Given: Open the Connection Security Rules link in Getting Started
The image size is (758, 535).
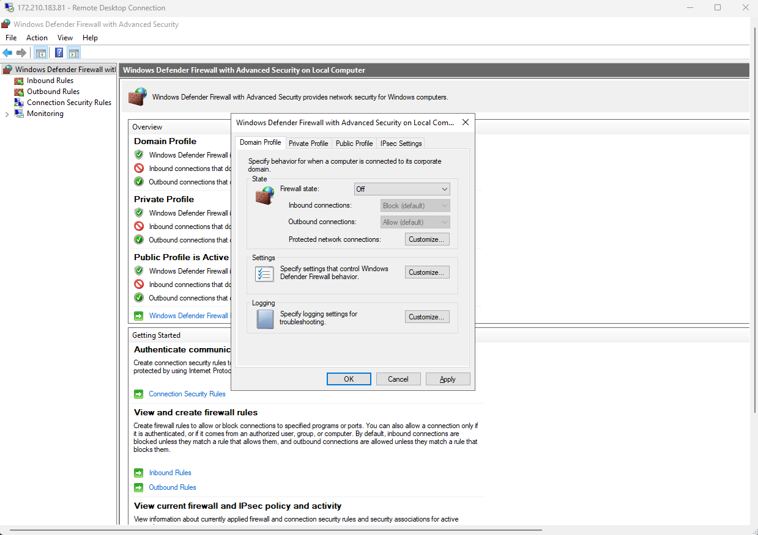Looking at the screenshot, I should click(187, 394).
